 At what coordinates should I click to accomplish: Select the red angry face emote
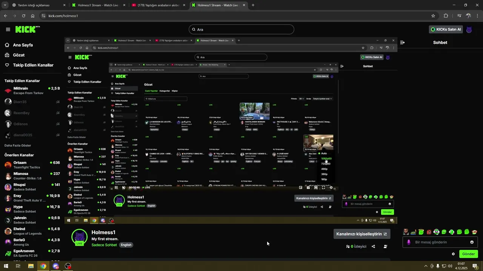tap(429, 232)
